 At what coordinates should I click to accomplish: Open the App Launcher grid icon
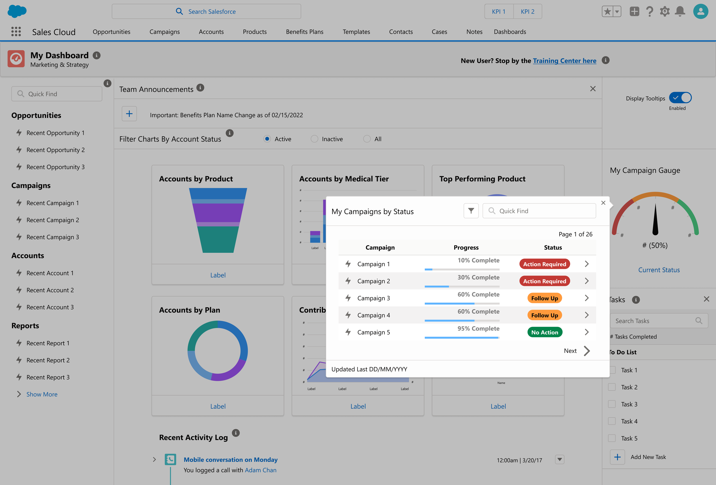click(x=16, y=32)
